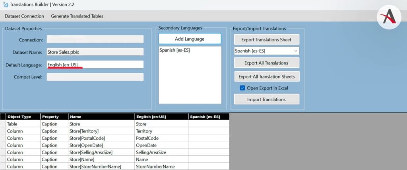Open the Generate Translated Tables menu

(x=77, y=16)
